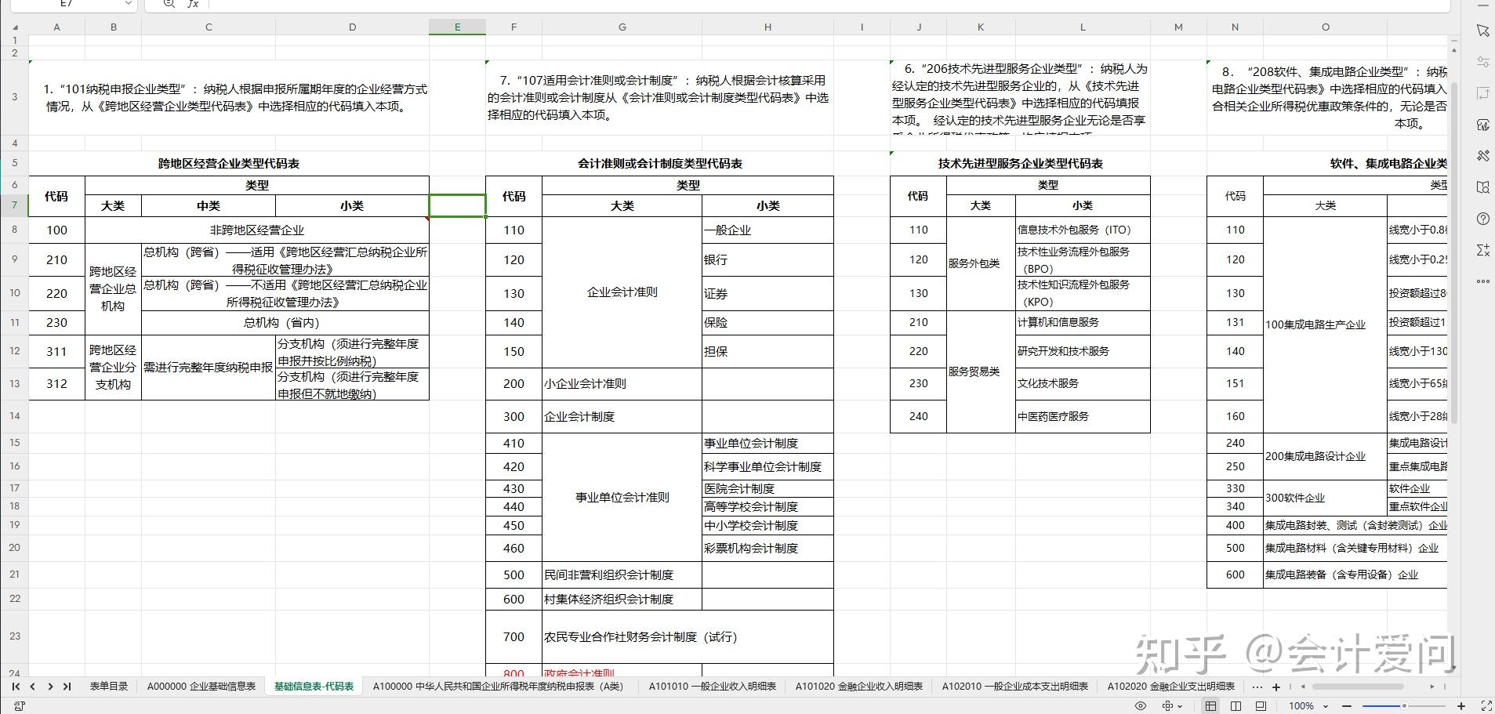Image resolution: width=1495 pixels, height=714 pixels.
Task: Click the select-all corner of the grid
Action: point(14,27)
